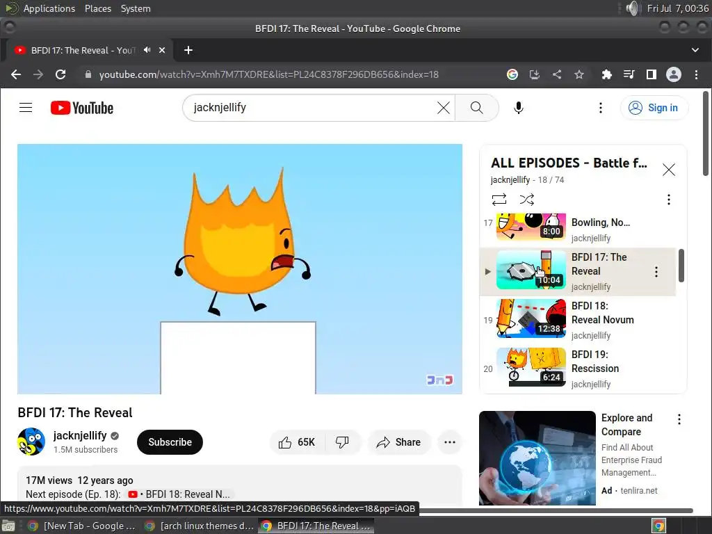Open Chrome extensions puzzle icon
Screen dimensions: 712x534
pos(606,74)
